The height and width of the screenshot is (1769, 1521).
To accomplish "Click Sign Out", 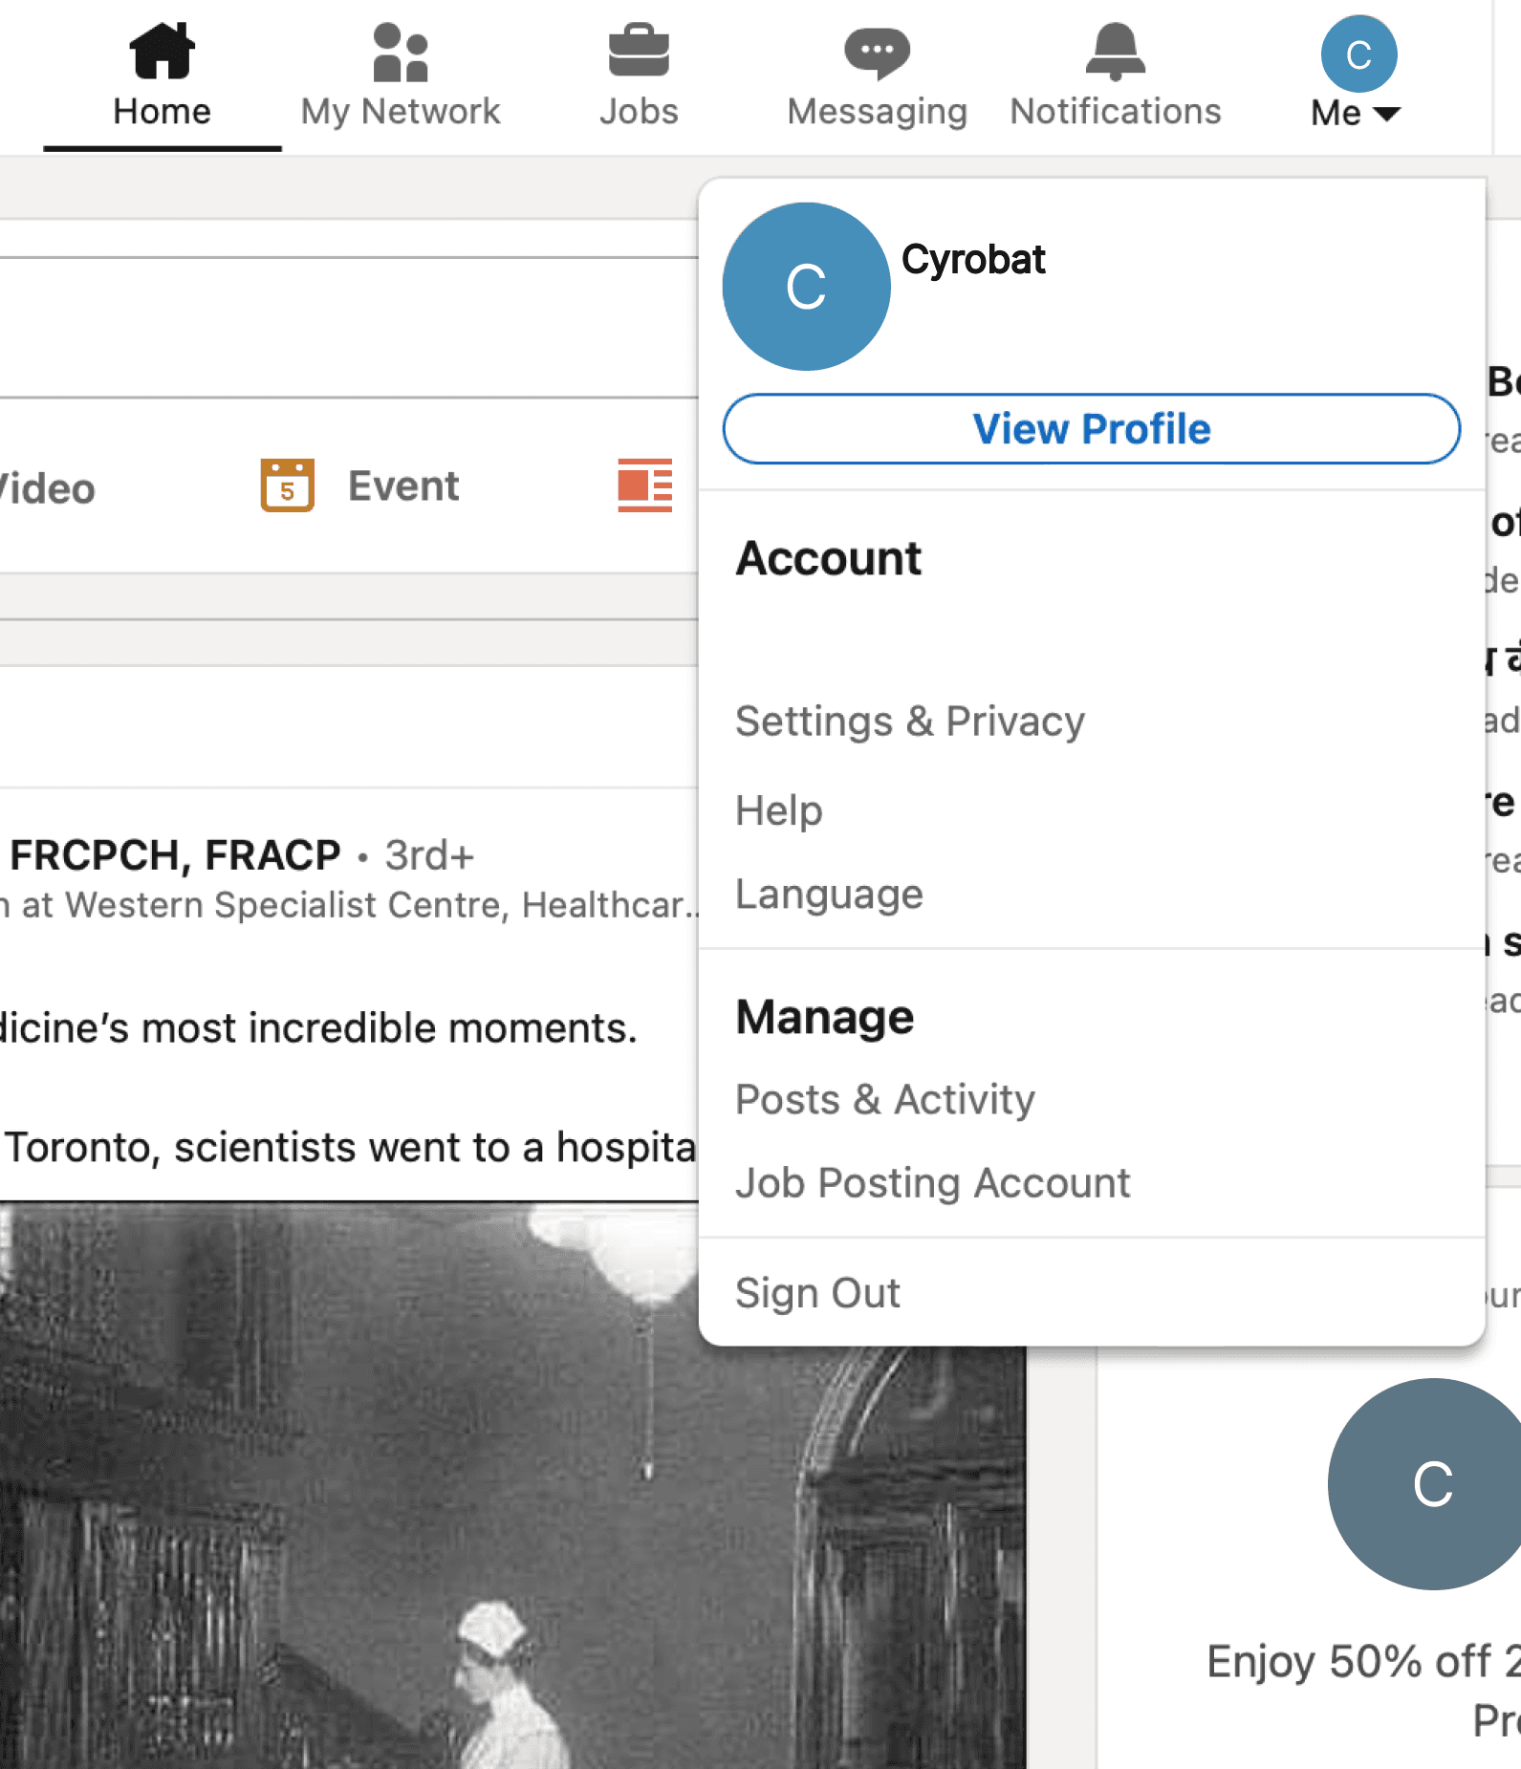I will coord(818,1293).
